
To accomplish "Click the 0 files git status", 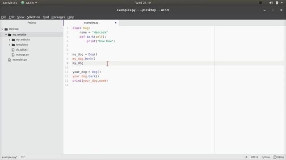I will 279,157.
